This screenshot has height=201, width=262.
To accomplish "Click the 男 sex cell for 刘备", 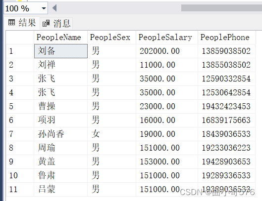I will point(111,51).
